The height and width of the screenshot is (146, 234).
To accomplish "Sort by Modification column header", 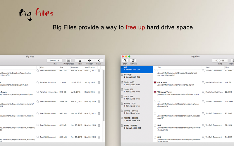I will point(90,67).
